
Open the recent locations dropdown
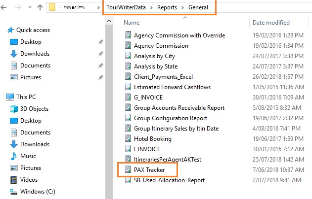tap(30, 7)
